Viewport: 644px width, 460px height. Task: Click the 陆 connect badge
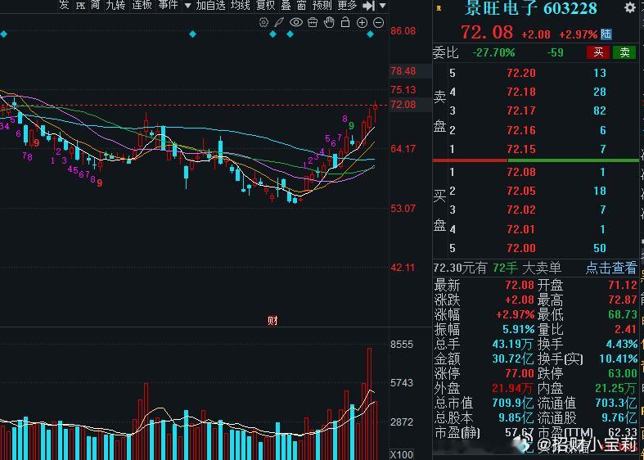pyautogui.click(x=606, y=34)
